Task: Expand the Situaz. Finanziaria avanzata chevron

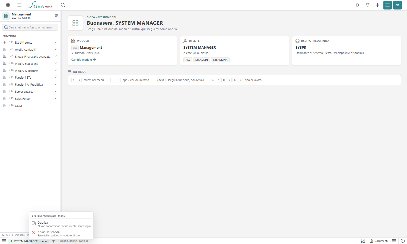Action: tap(56, 56)
